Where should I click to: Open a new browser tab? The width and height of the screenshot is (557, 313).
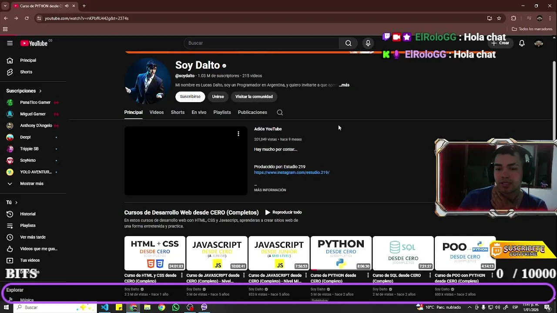tap(84, 6)
